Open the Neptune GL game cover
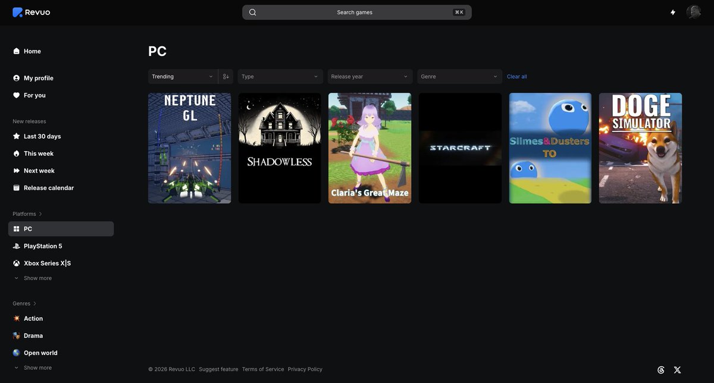The width and height of the screenshot is (714, 383). click(190, 148)
